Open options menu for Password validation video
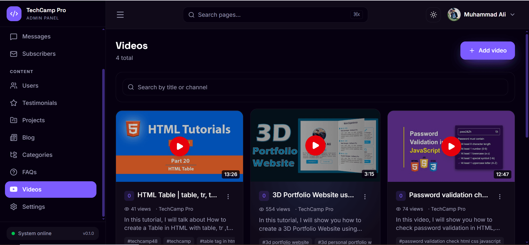 click(x=500, y=196)
